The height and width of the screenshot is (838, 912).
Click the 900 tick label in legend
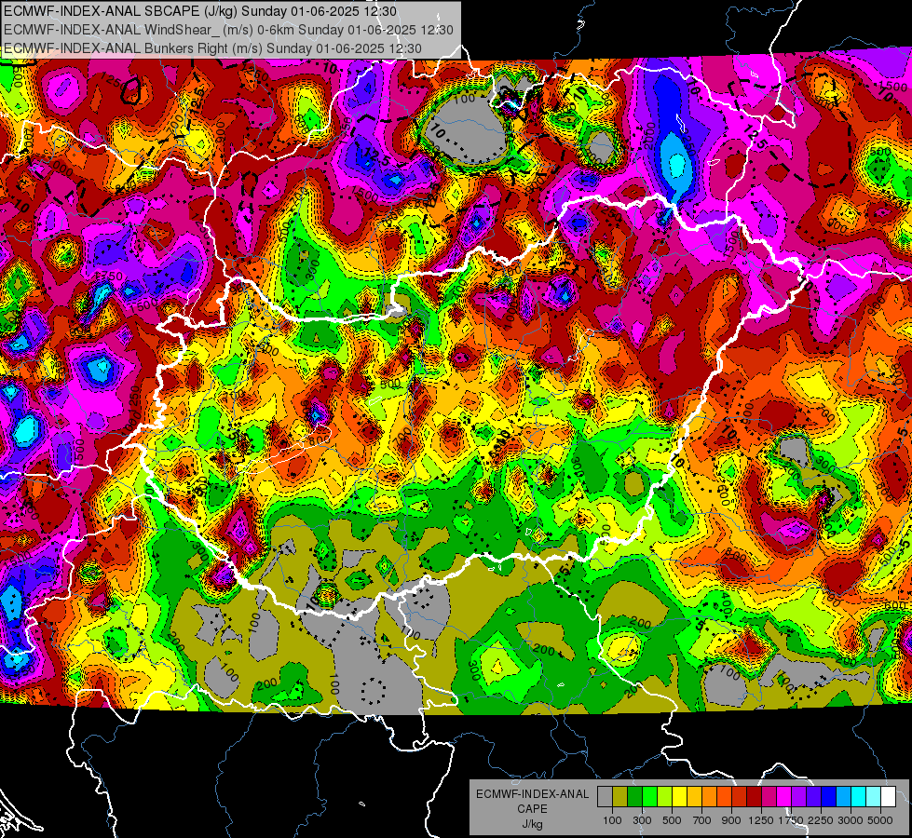click(731, 820)
